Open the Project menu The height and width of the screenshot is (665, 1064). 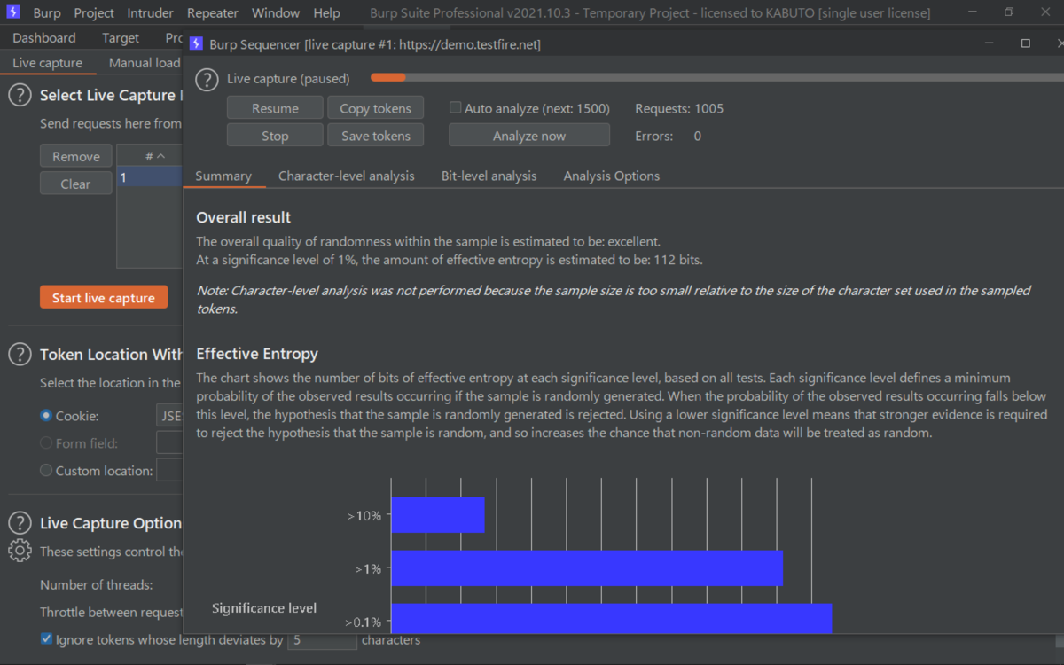tap(94, 13)
